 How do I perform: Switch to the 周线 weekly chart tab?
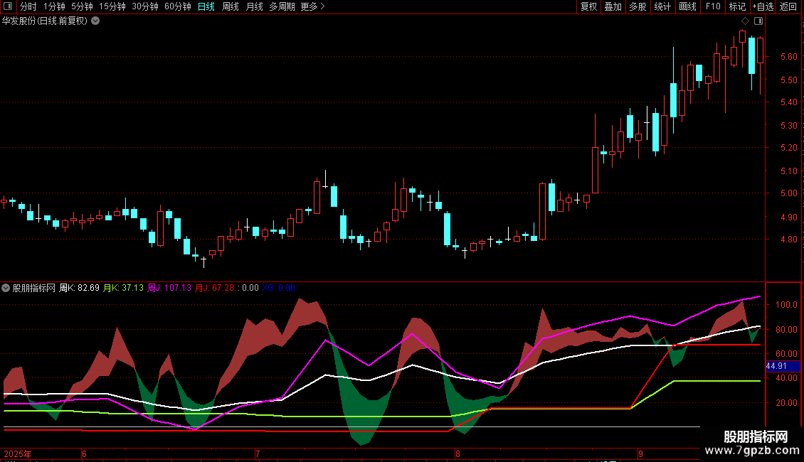tap(231, 7)
